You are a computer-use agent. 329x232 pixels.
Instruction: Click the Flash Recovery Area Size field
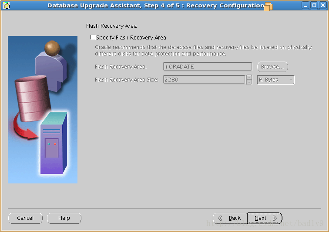click(204, 80)
